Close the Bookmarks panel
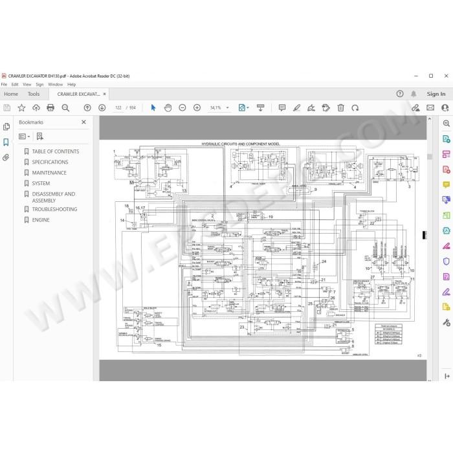 pos(83,122)
